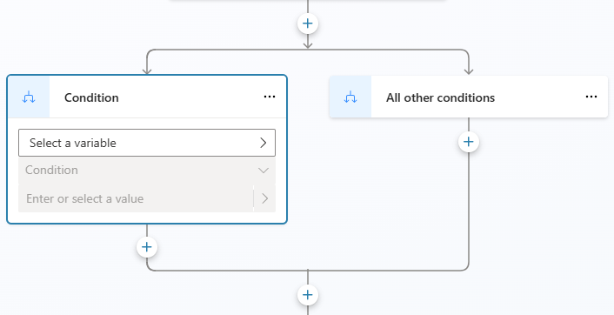This screenshot has height=315, width=614.
Task: Click the Enter or select a value field
Action: [x=136, y=198]
